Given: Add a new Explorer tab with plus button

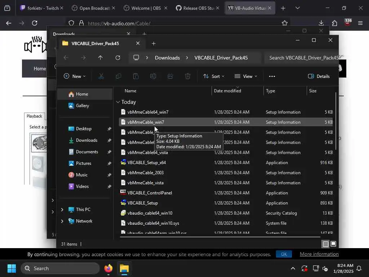Looking at the screenshot, I should (154, 43).
